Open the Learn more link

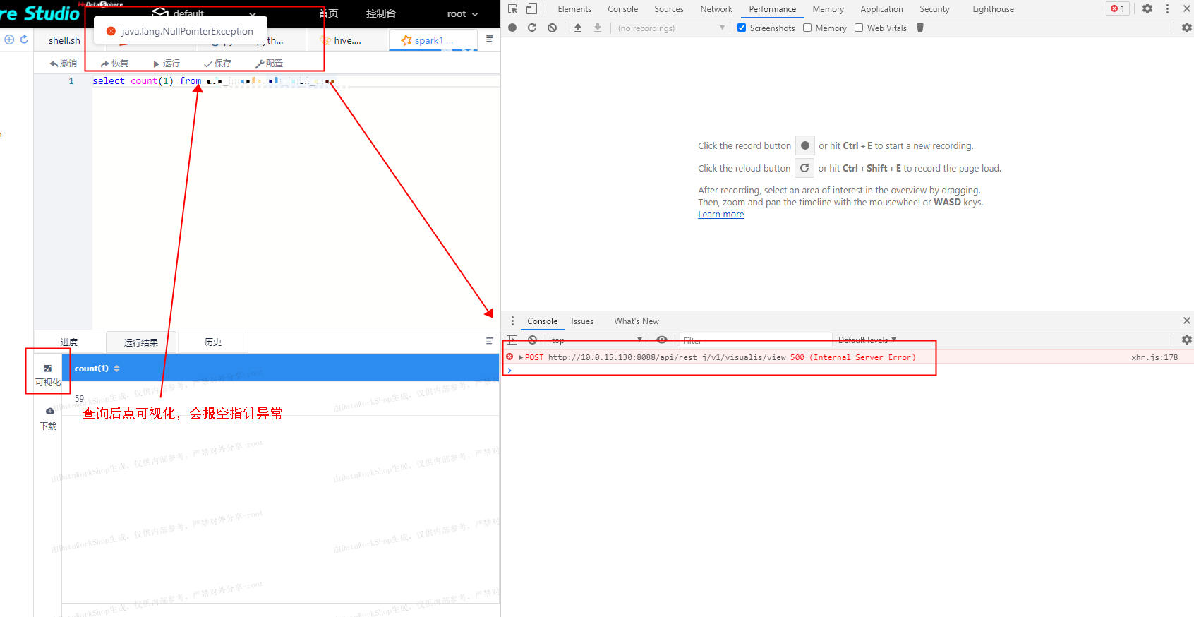(720, 215)
